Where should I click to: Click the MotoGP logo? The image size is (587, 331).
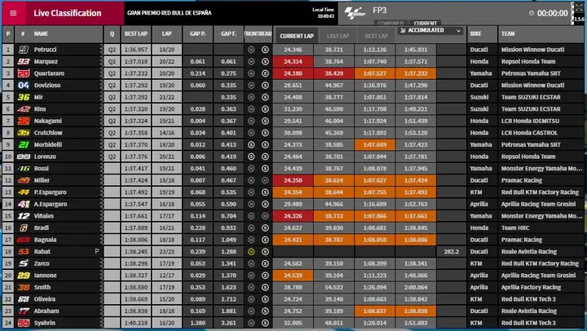pos(354,14)
